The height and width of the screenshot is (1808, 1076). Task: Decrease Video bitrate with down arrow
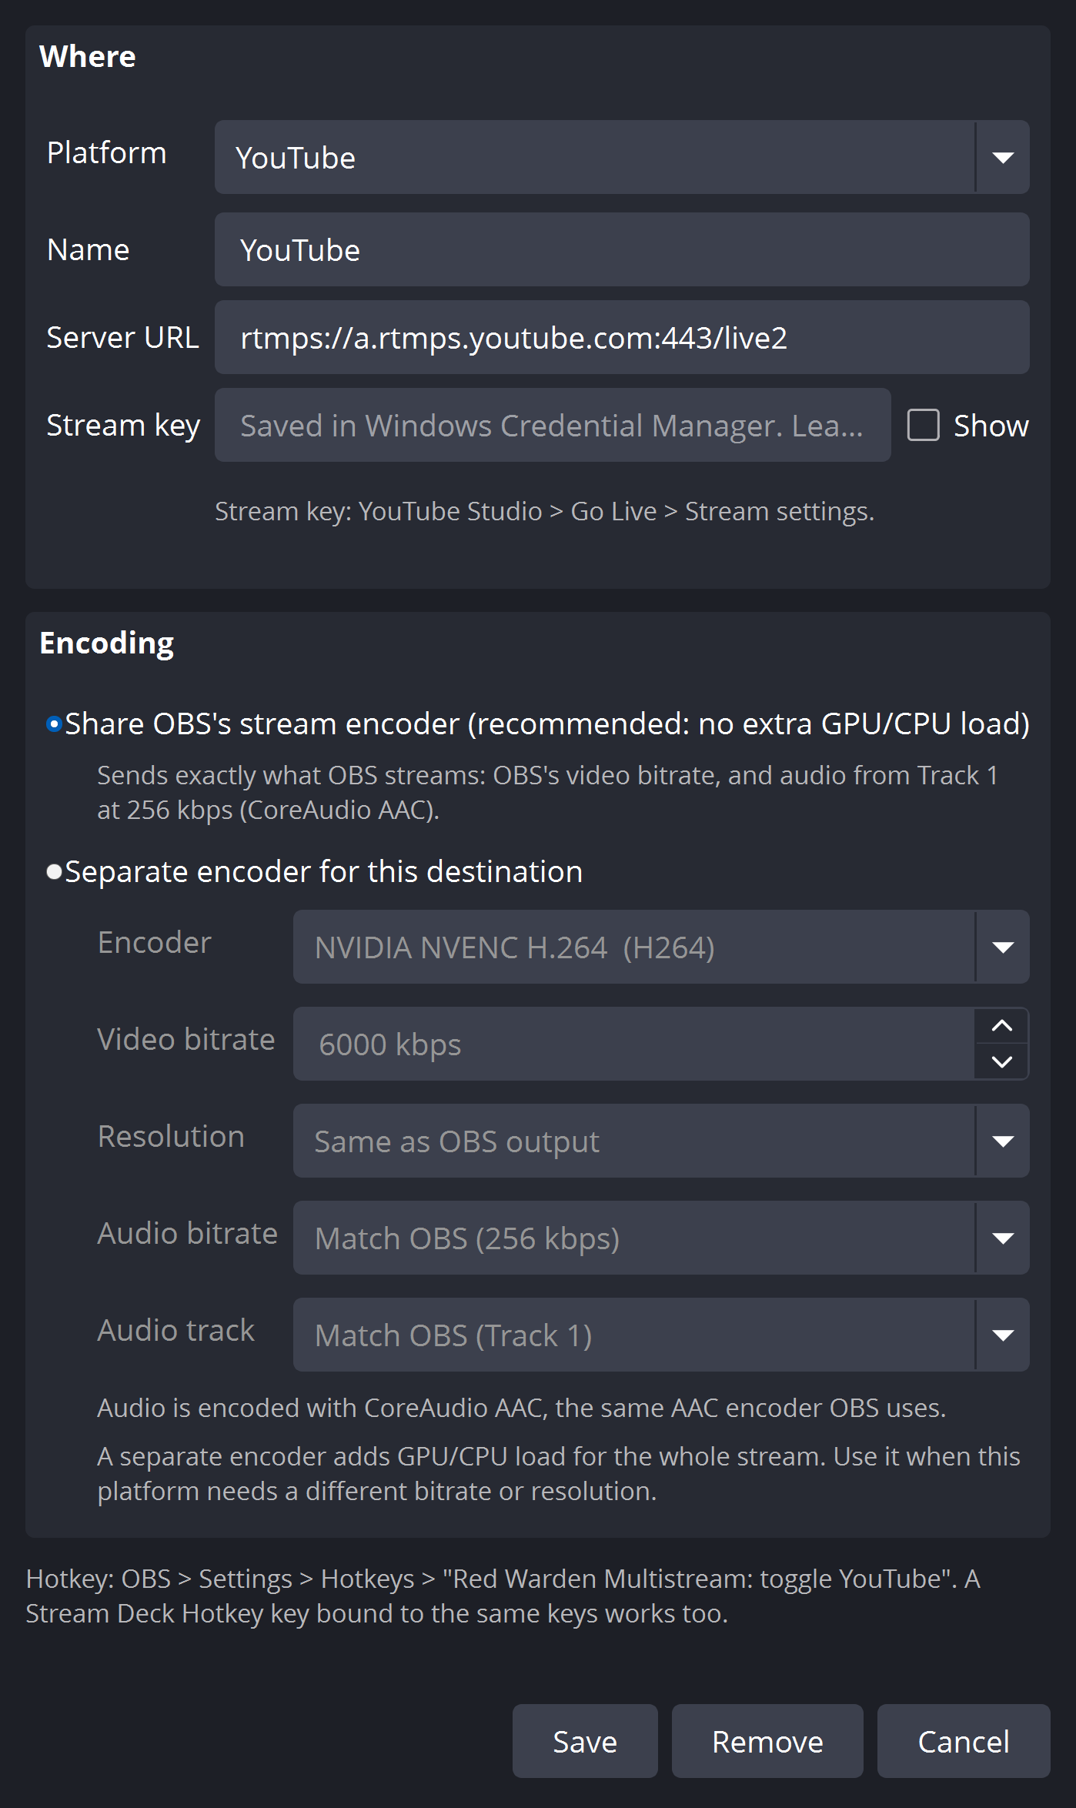pos(1002,1061)
